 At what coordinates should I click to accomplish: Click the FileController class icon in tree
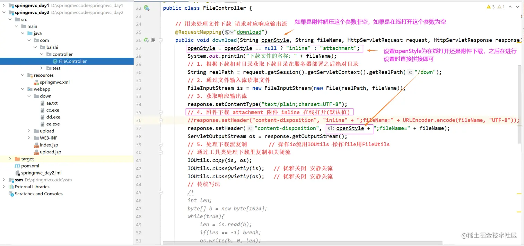coord(55,61)
